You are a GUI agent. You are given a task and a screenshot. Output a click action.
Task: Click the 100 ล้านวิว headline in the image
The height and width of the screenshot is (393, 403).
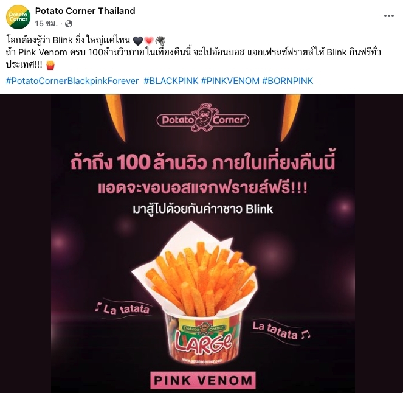(x=203, y=163)
